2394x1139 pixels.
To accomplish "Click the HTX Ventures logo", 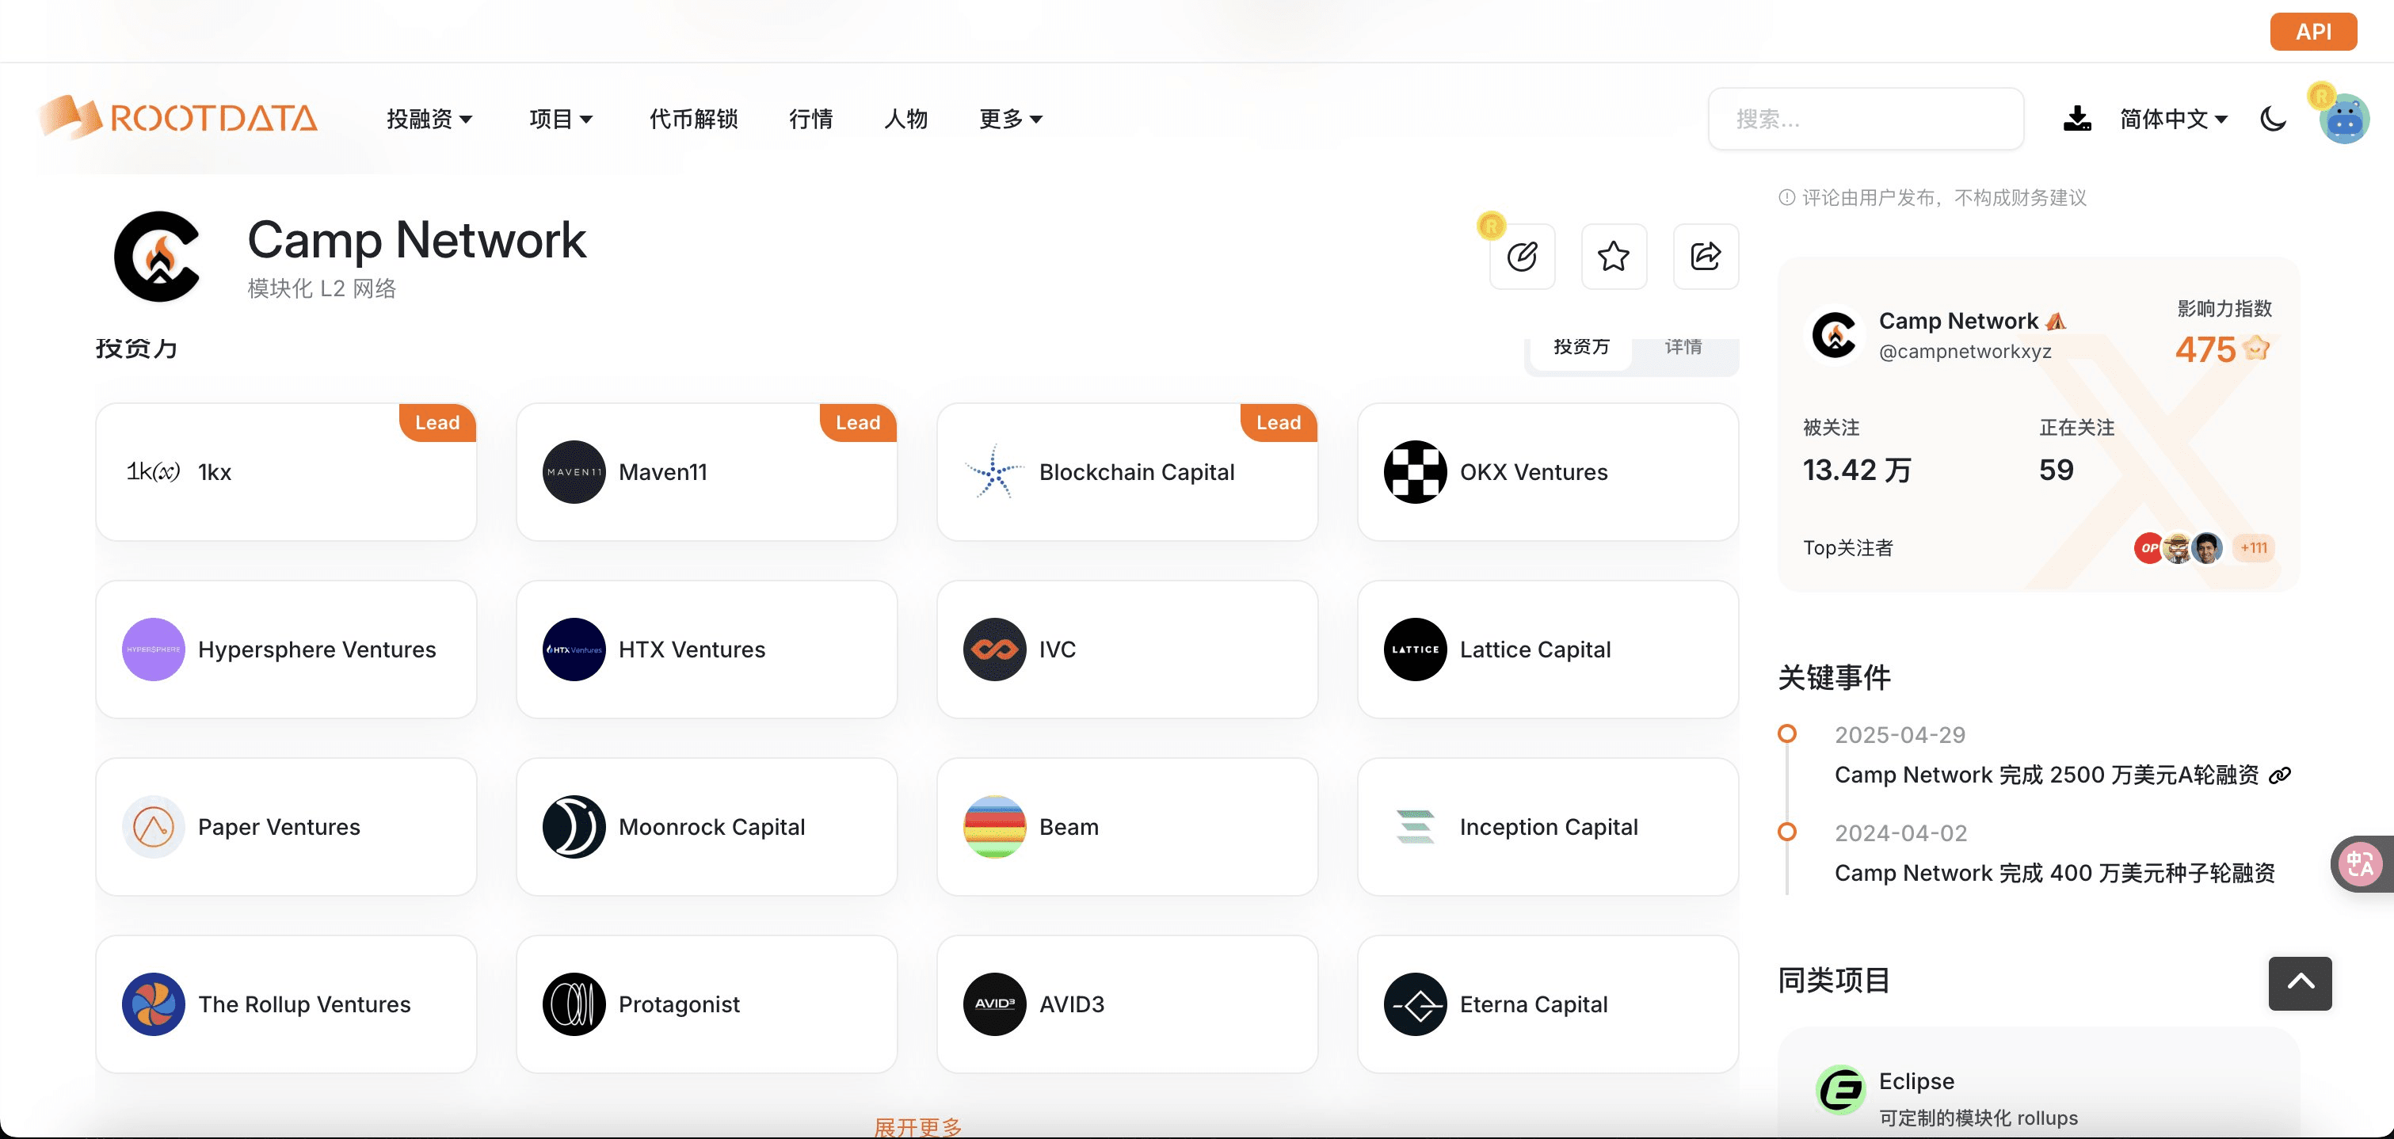I will click(x=574, y=649).
